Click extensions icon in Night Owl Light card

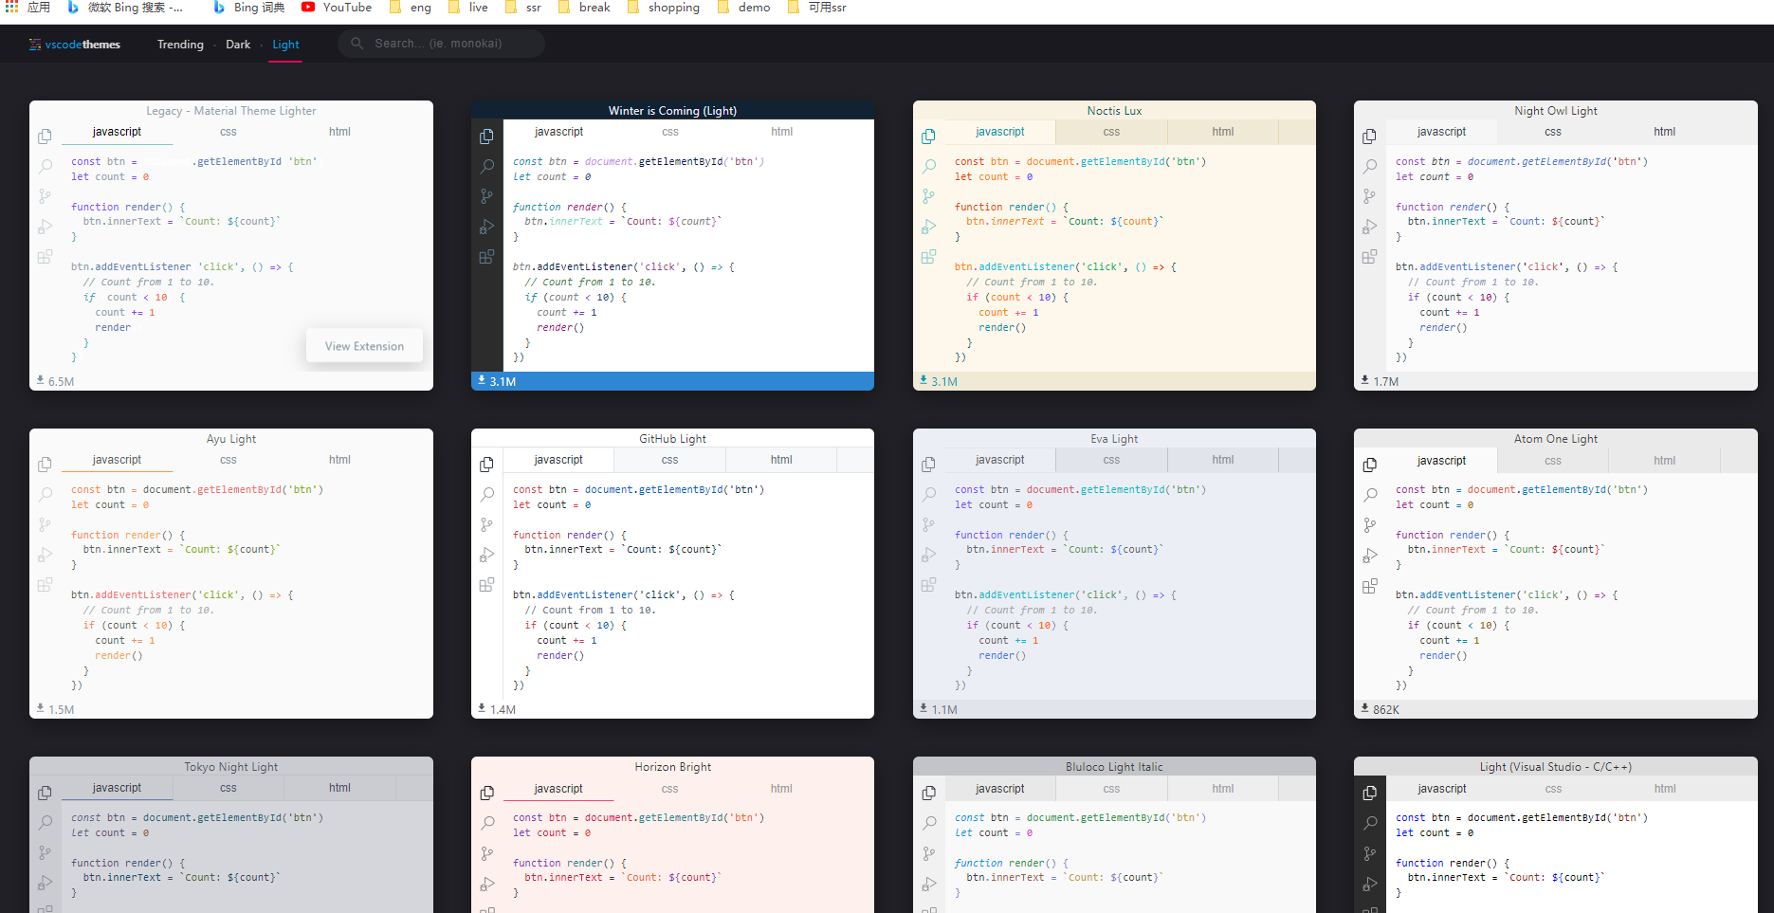tap(1369, 257)
